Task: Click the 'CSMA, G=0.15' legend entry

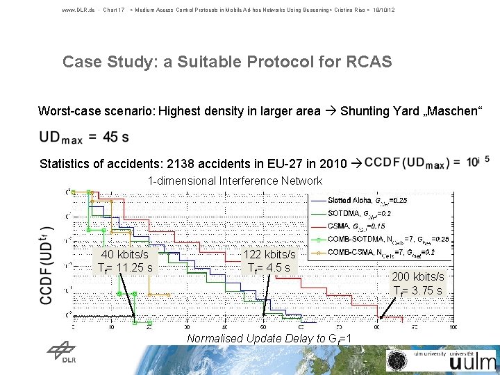Action: [348, 226]
